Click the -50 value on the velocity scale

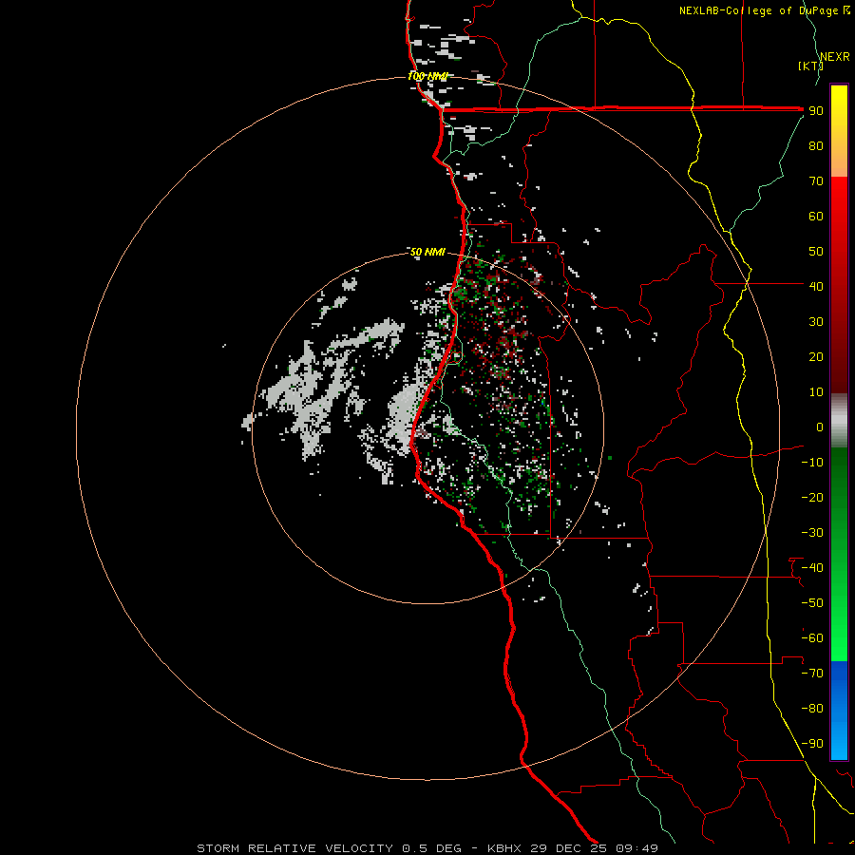coord(812,603)
